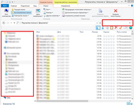Click the horizontal scrollbar right arrow
This screenshot has height=105, width=134.
130,101
